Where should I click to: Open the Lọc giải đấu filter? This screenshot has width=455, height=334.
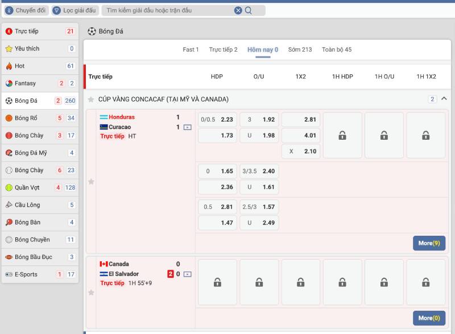pyautogui.click(x=75, y=10)
